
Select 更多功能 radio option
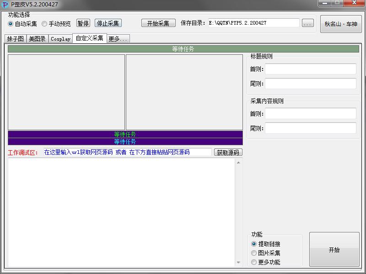[254, 262]
